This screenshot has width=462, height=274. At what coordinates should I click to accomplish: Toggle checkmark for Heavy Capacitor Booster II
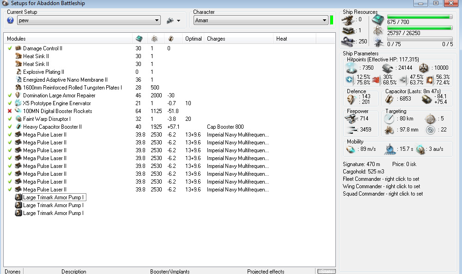[x=10, y=126]
